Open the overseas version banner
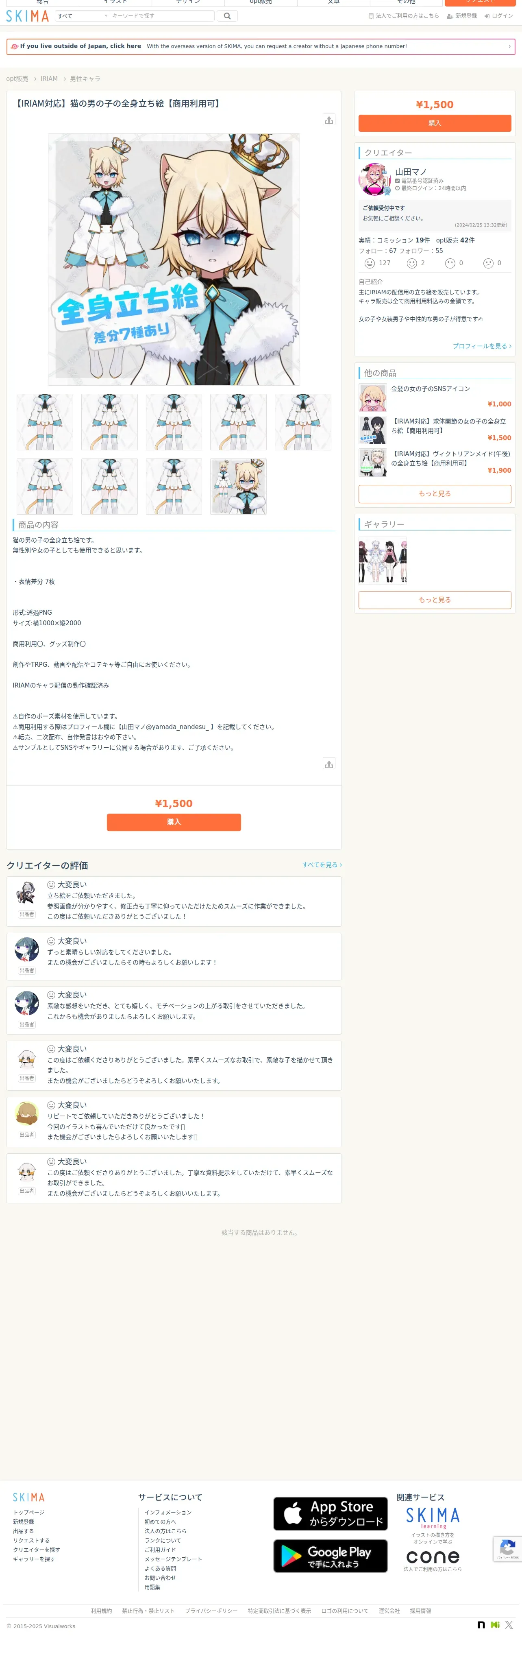The width and height of the screenshot is (522, 1659). [x=261, y=46]
